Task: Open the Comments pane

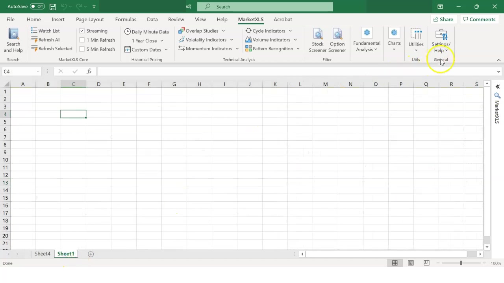Action: [x=479, y=19]
